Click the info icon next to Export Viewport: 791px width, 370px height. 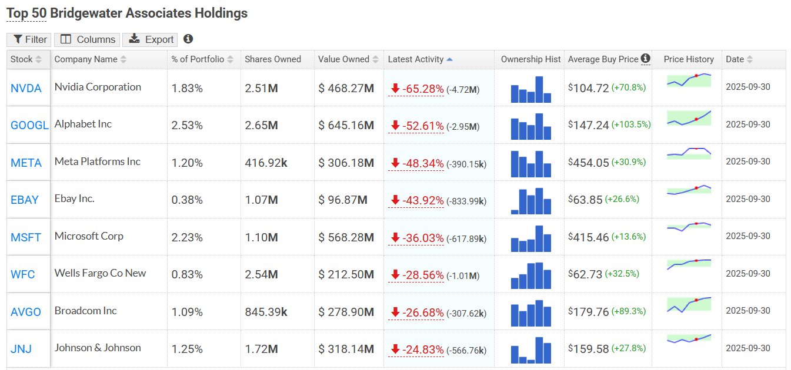188,39
